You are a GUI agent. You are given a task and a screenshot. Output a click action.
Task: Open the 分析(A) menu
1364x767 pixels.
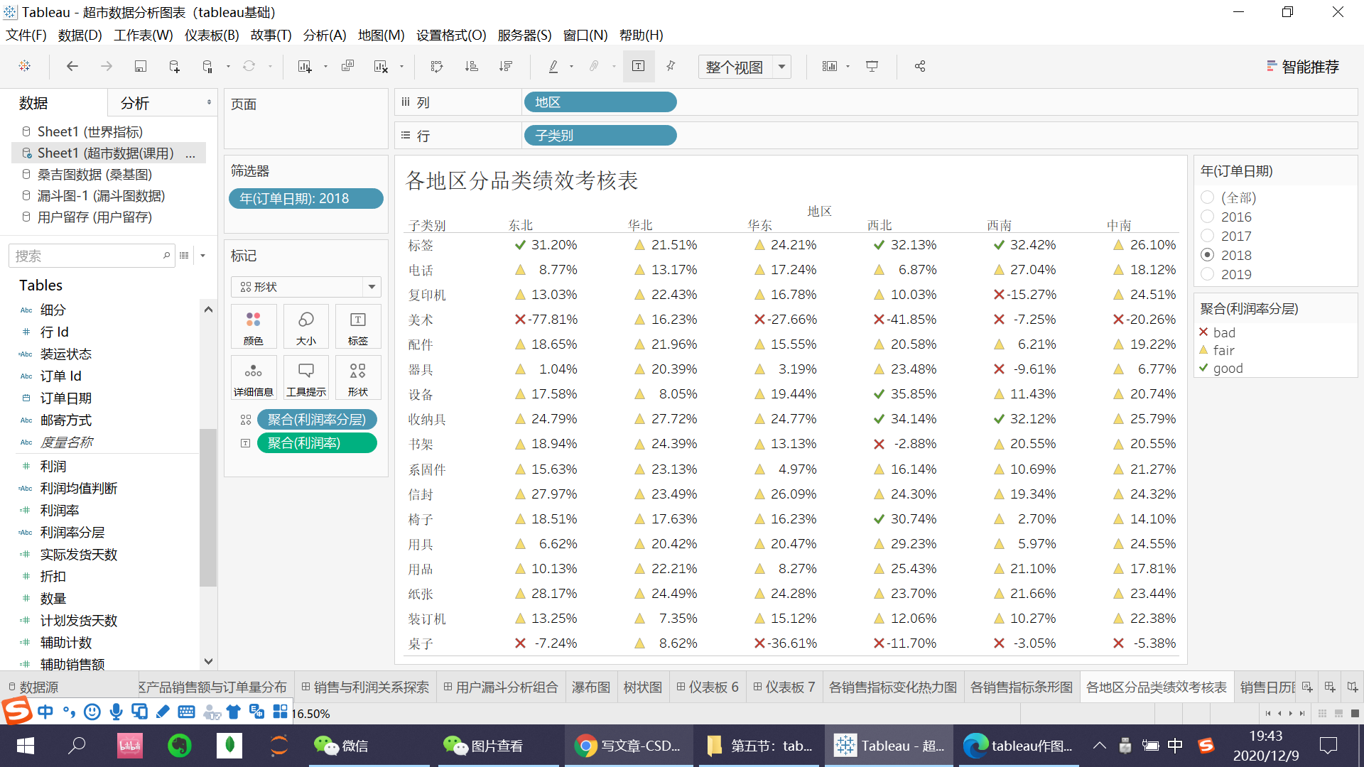coord(324,35)
